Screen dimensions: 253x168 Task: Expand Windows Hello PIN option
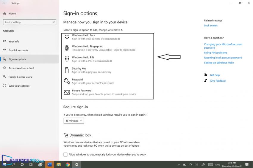coord(108,59)
